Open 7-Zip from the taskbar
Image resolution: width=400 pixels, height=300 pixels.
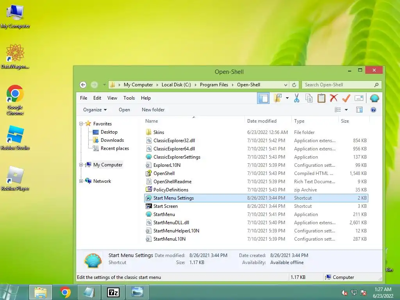[x=113, y=292]
